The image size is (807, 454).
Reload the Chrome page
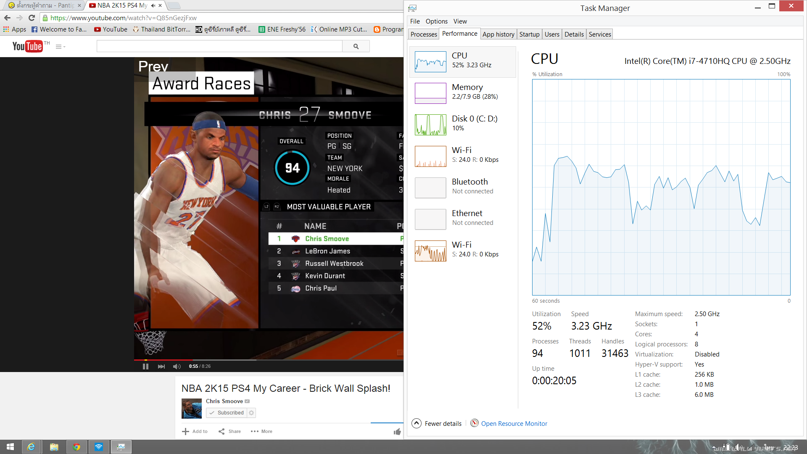pyautogui.click(x=32, y=18)
